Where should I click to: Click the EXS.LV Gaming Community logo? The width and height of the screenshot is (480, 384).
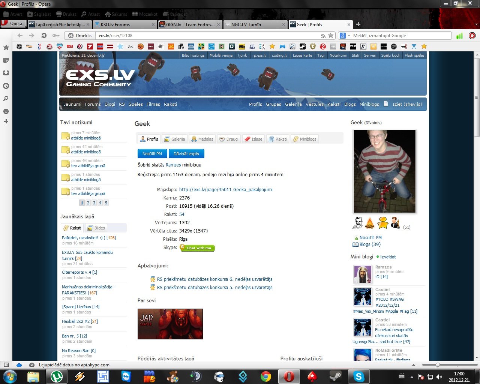tap(99, 78)
